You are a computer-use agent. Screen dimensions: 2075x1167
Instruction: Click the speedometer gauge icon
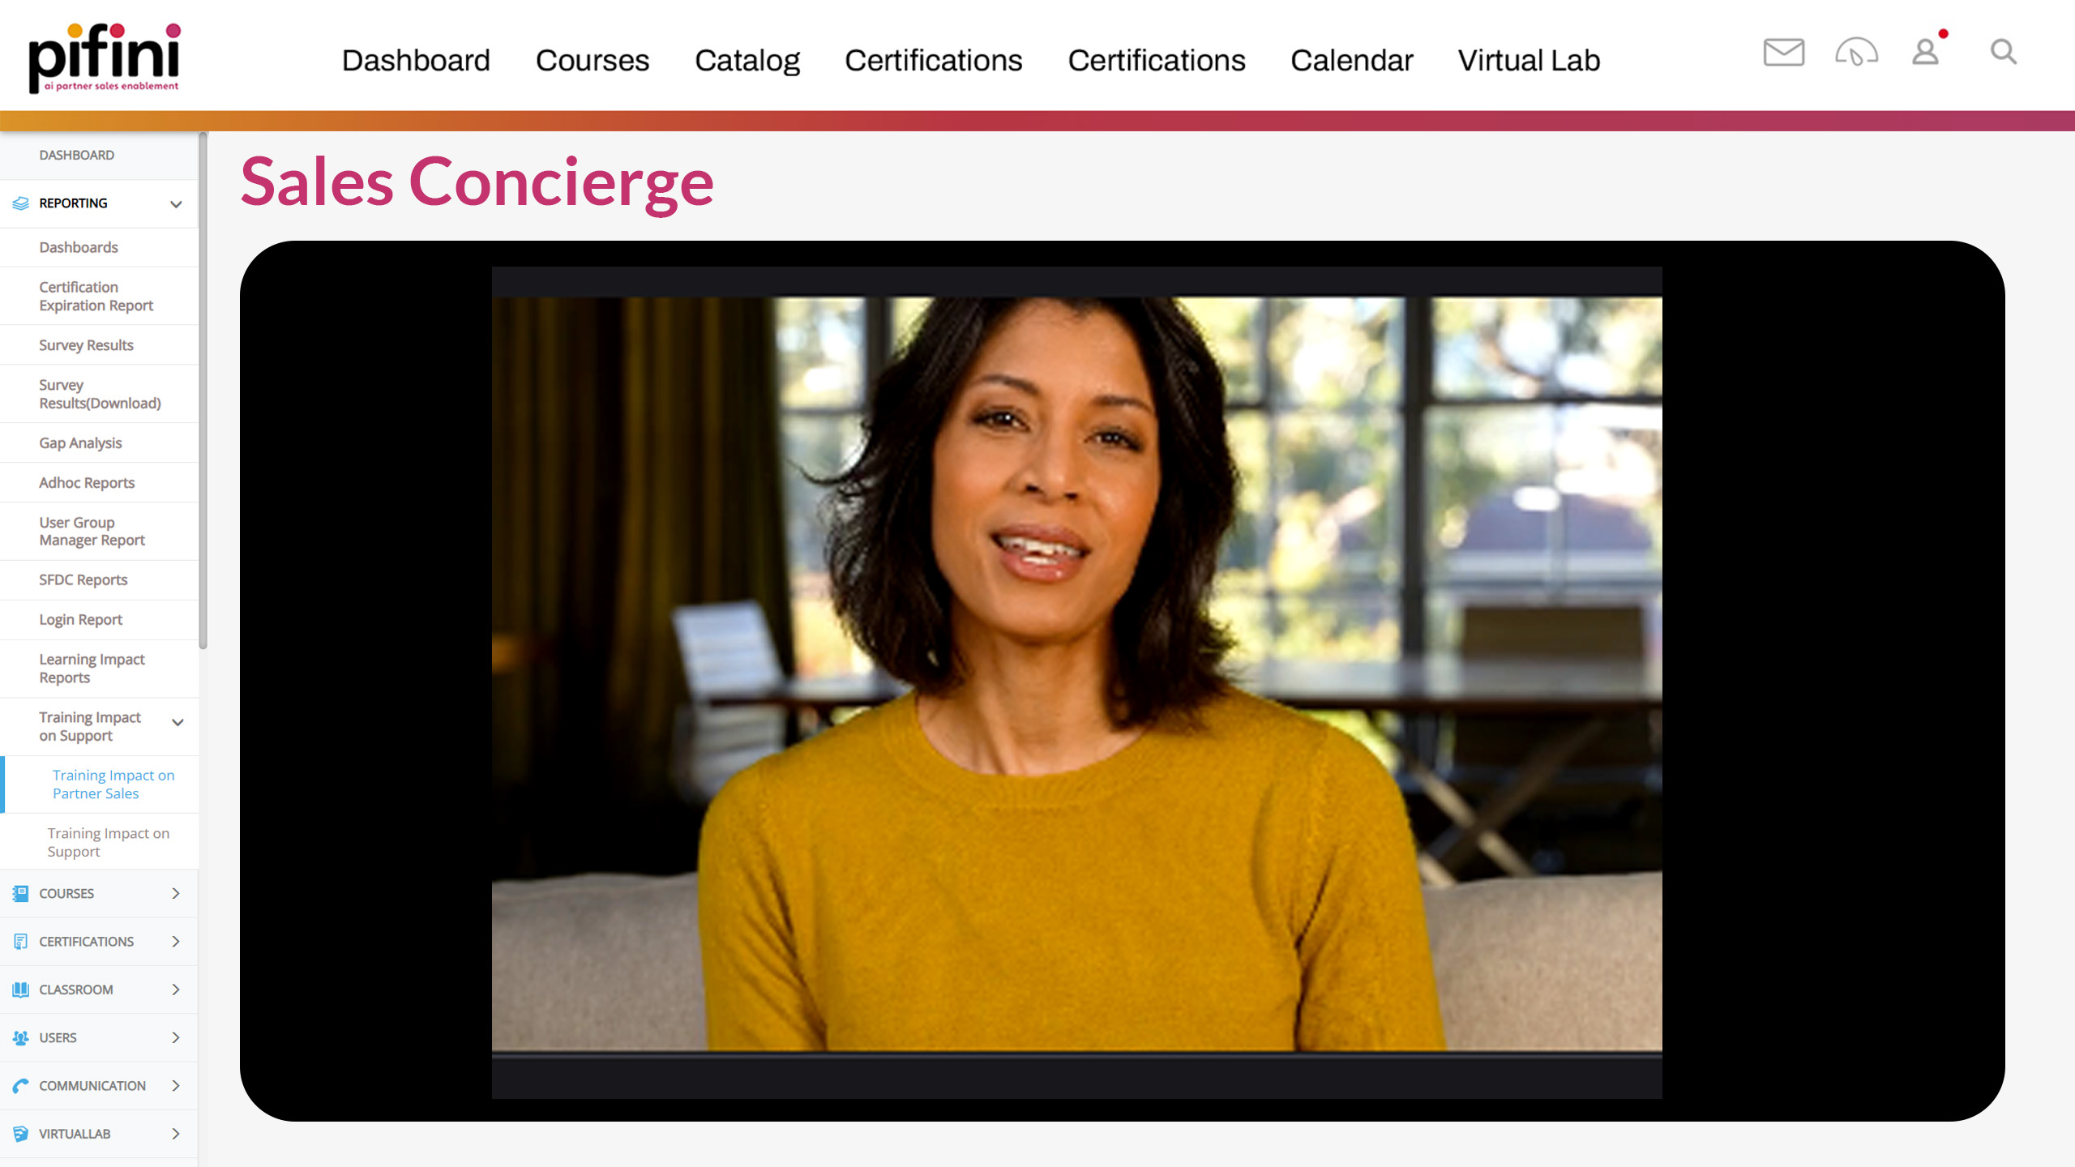point(1856,53)
